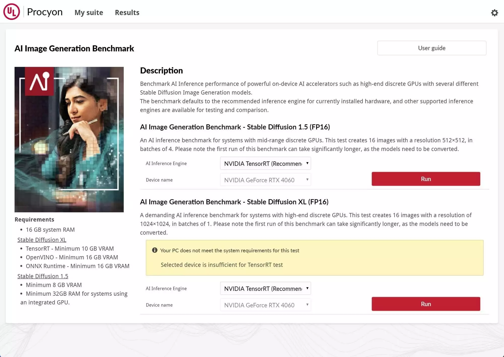Click the Stable Diffusion 1.5 (FP16) section heading
This screenshot has height=357, width=504.
(235, 127)
